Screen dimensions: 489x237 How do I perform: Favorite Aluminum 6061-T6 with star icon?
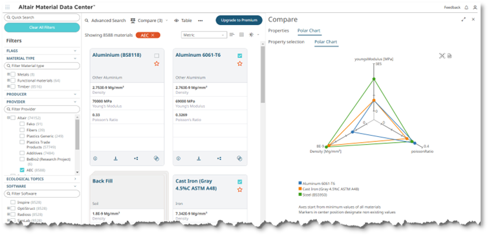(x=239, y=63)
